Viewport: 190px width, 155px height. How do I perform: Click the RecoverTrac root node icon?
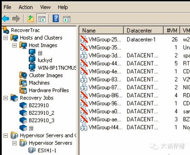click(x=6, y=30)
